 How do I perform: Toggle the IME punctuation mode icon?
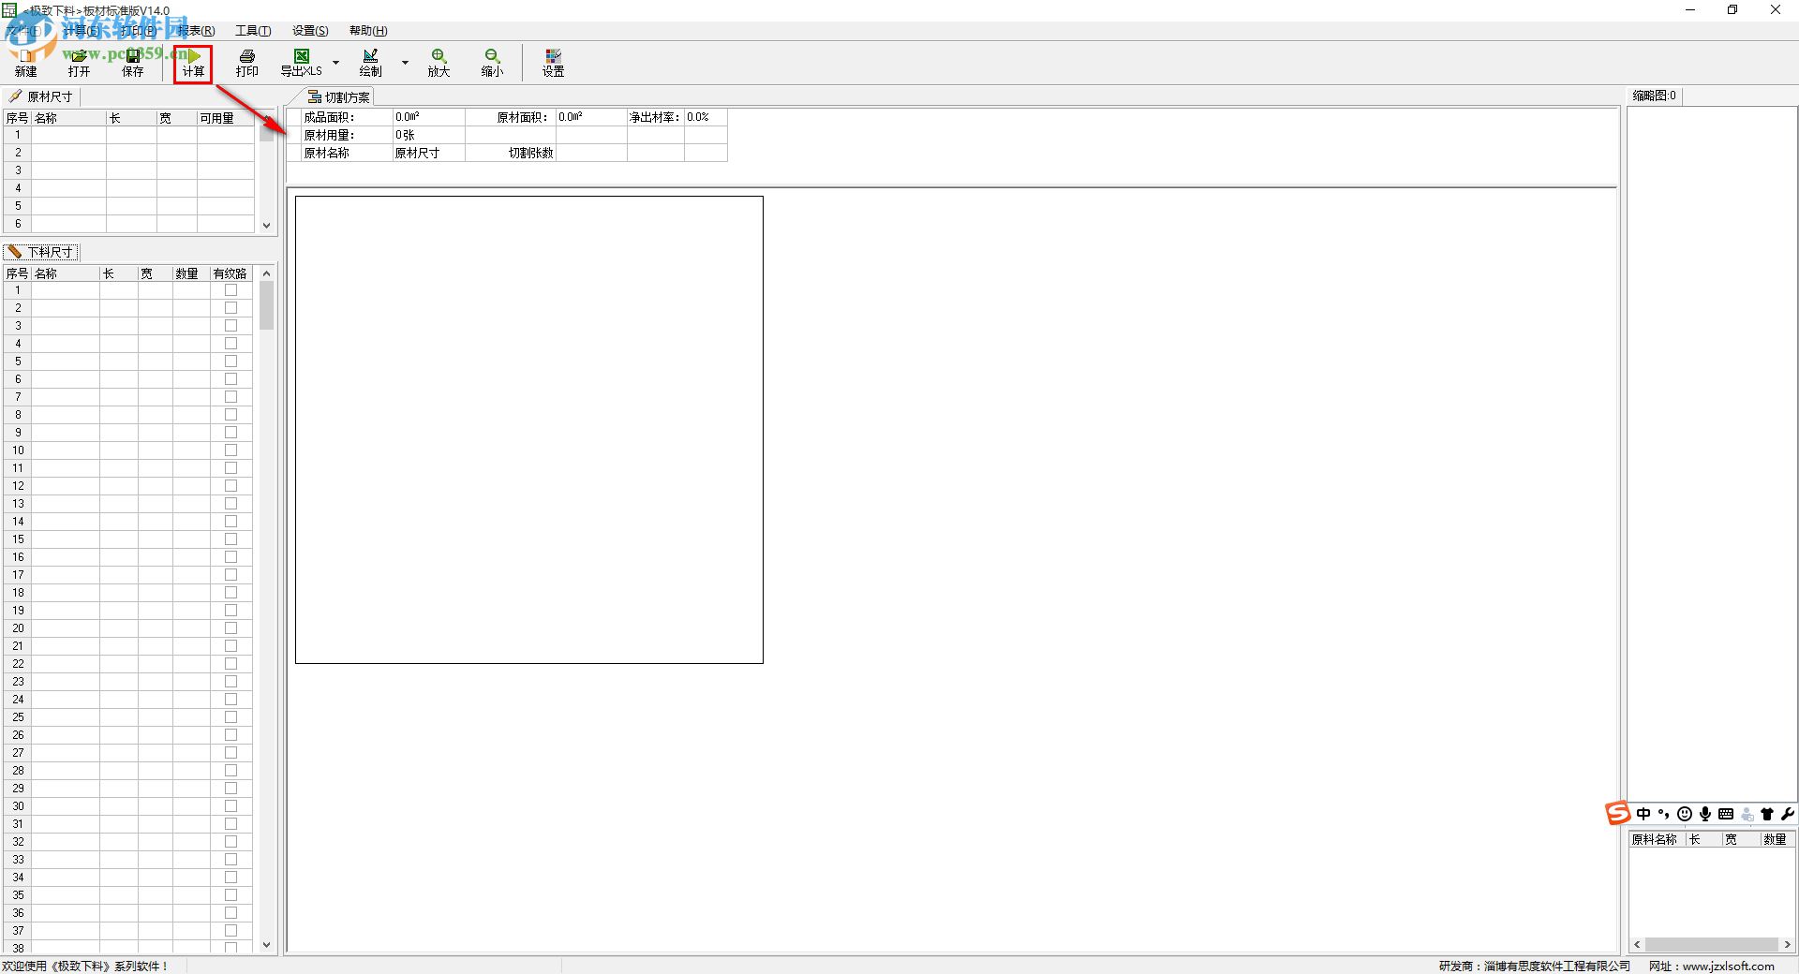[x=1664, y=814]
